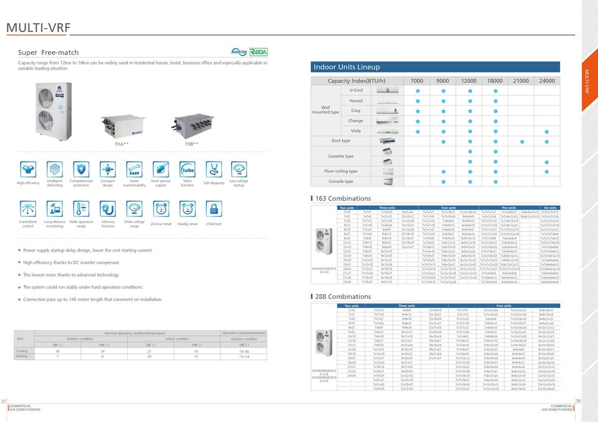Click the Heating row label in conditions table
Screen dimensions: 598x422
click(x=22, y=357)
